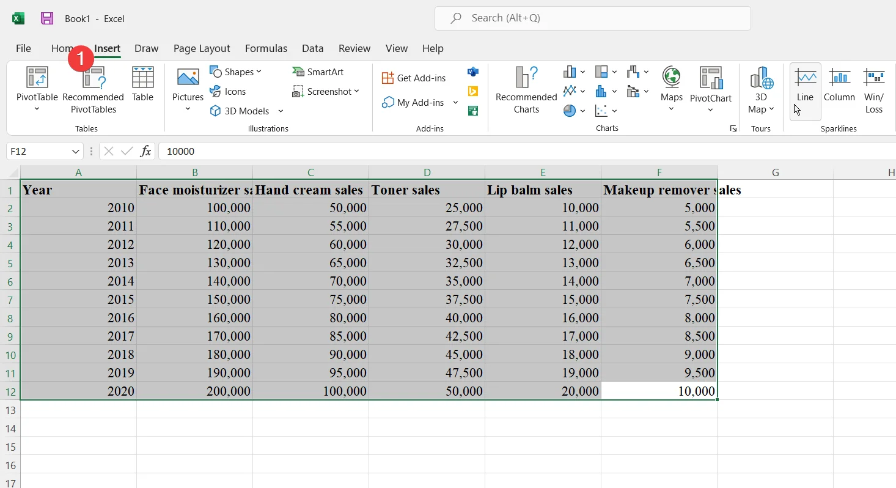Select the cell 'Toner sales'
This screenshot has height=488, width=896.
(x=427, y=190)
